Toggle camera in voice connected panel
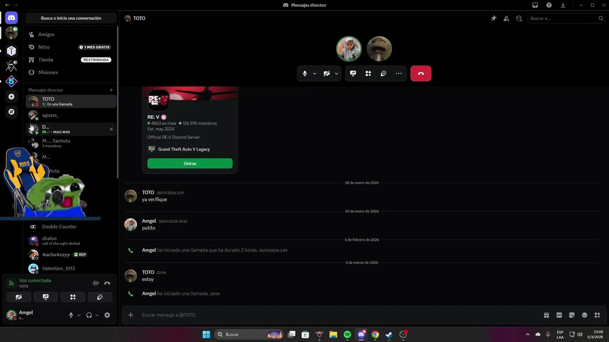The height and width of the screenshot is (342, 609). pyautogui.click(x=19, y=297)
